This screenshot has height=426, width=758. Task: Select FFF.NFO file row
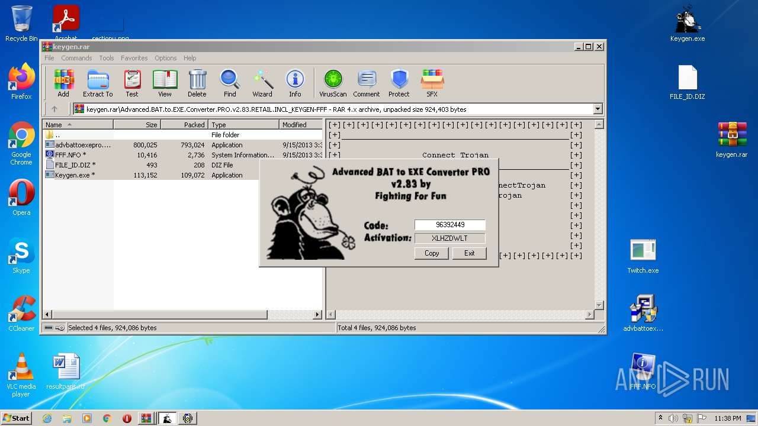pyautogui.click(x=183, y=155)
